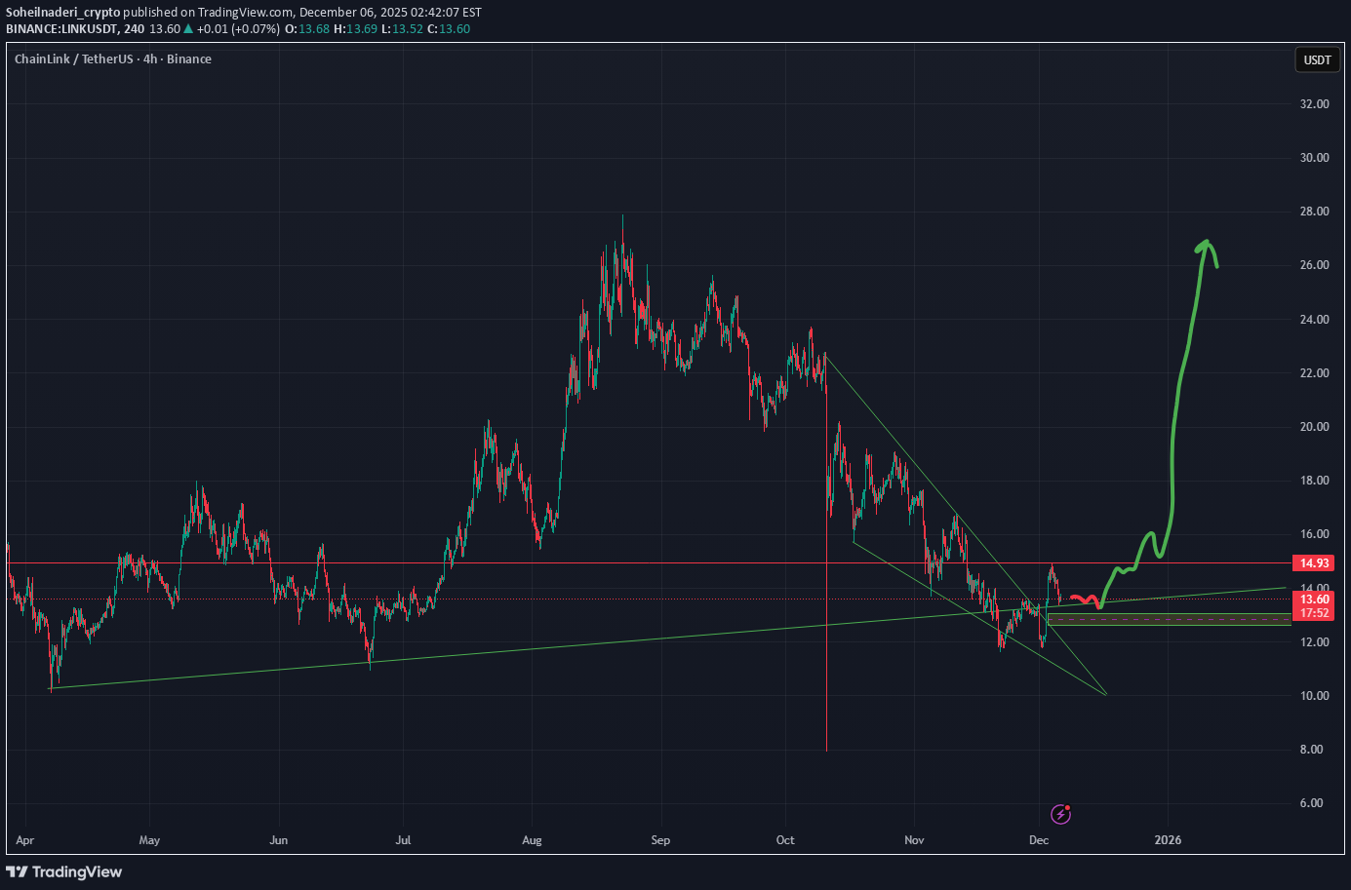Click the purple lightning boost icon
The height and width of the screenshot is (890, 1351).
(1060, 814)
